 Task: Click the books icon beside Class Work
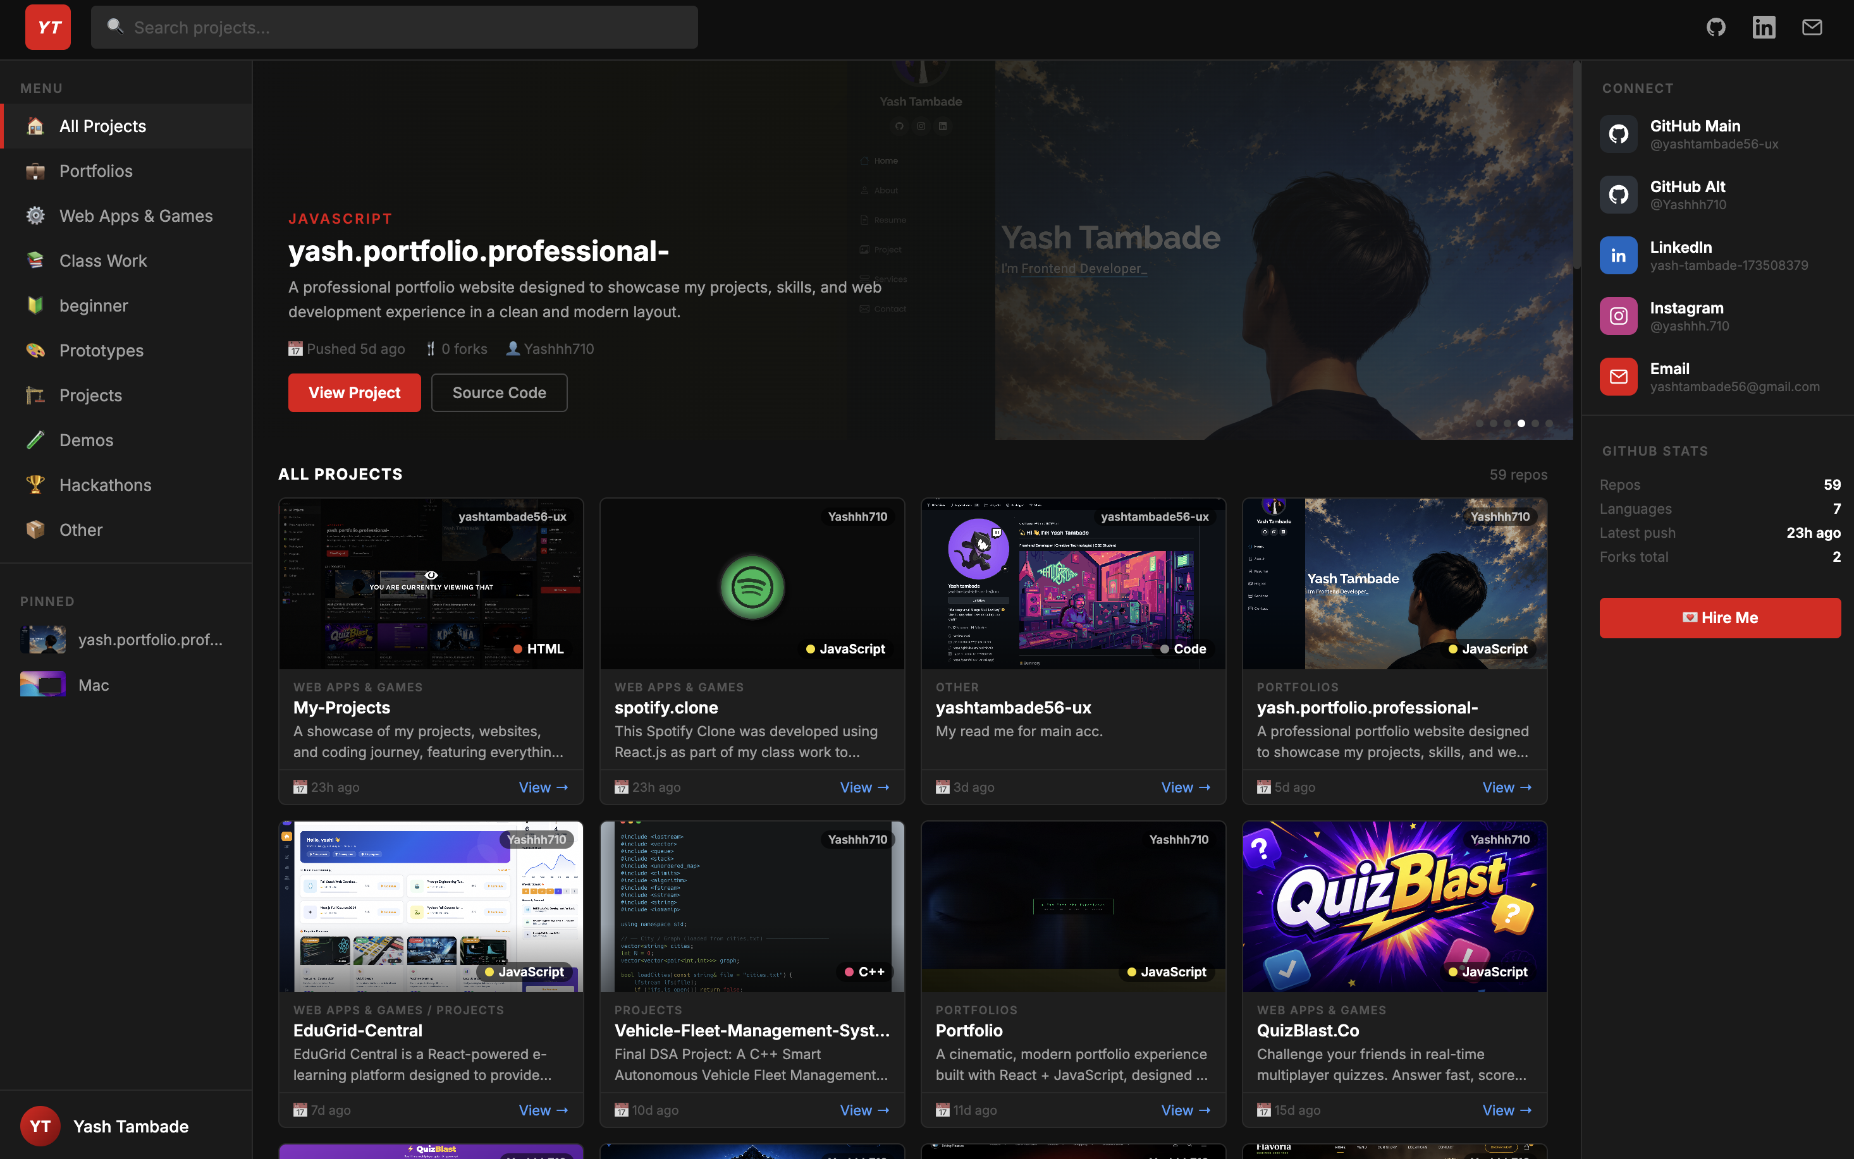(x=35, y=260)
